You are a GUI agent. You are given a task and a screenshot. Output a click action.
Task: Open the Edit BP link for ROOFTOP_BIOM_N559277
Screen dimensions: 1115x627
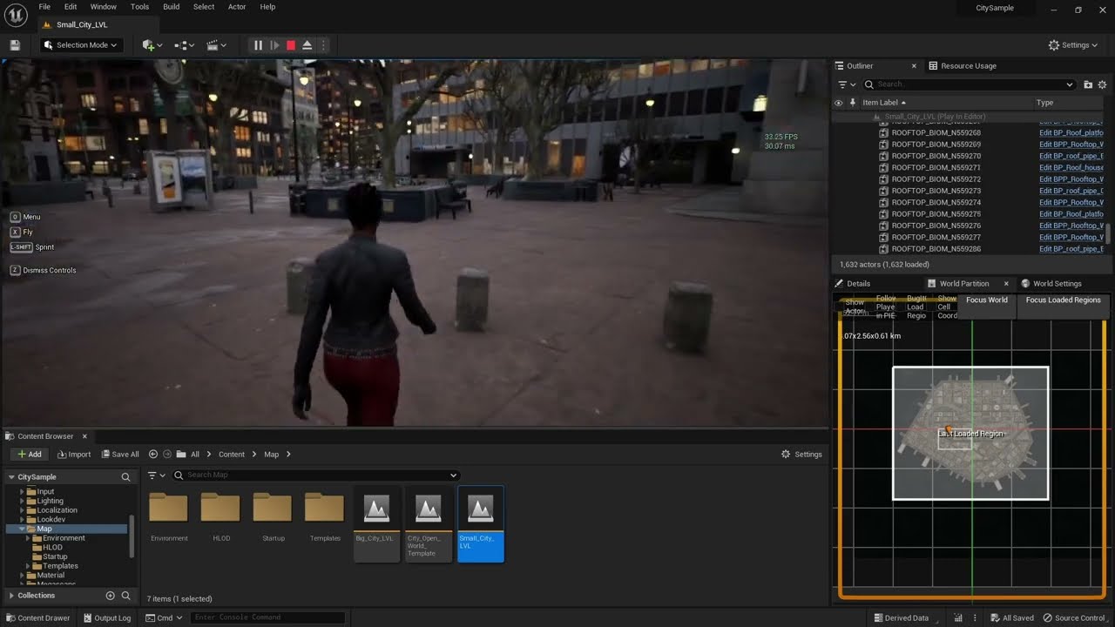click(x=1071, y=237)
